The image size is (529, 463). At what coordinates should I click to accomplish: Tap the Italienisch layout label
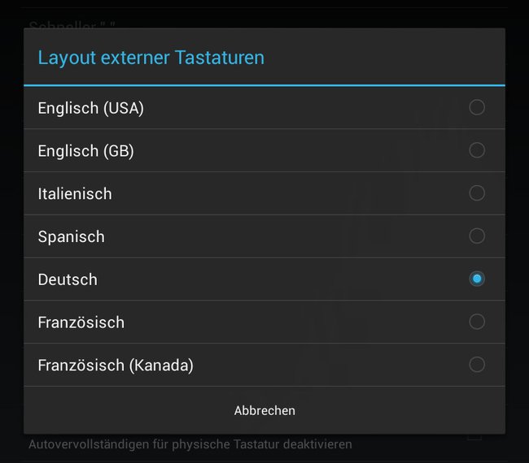coord(75,194)
